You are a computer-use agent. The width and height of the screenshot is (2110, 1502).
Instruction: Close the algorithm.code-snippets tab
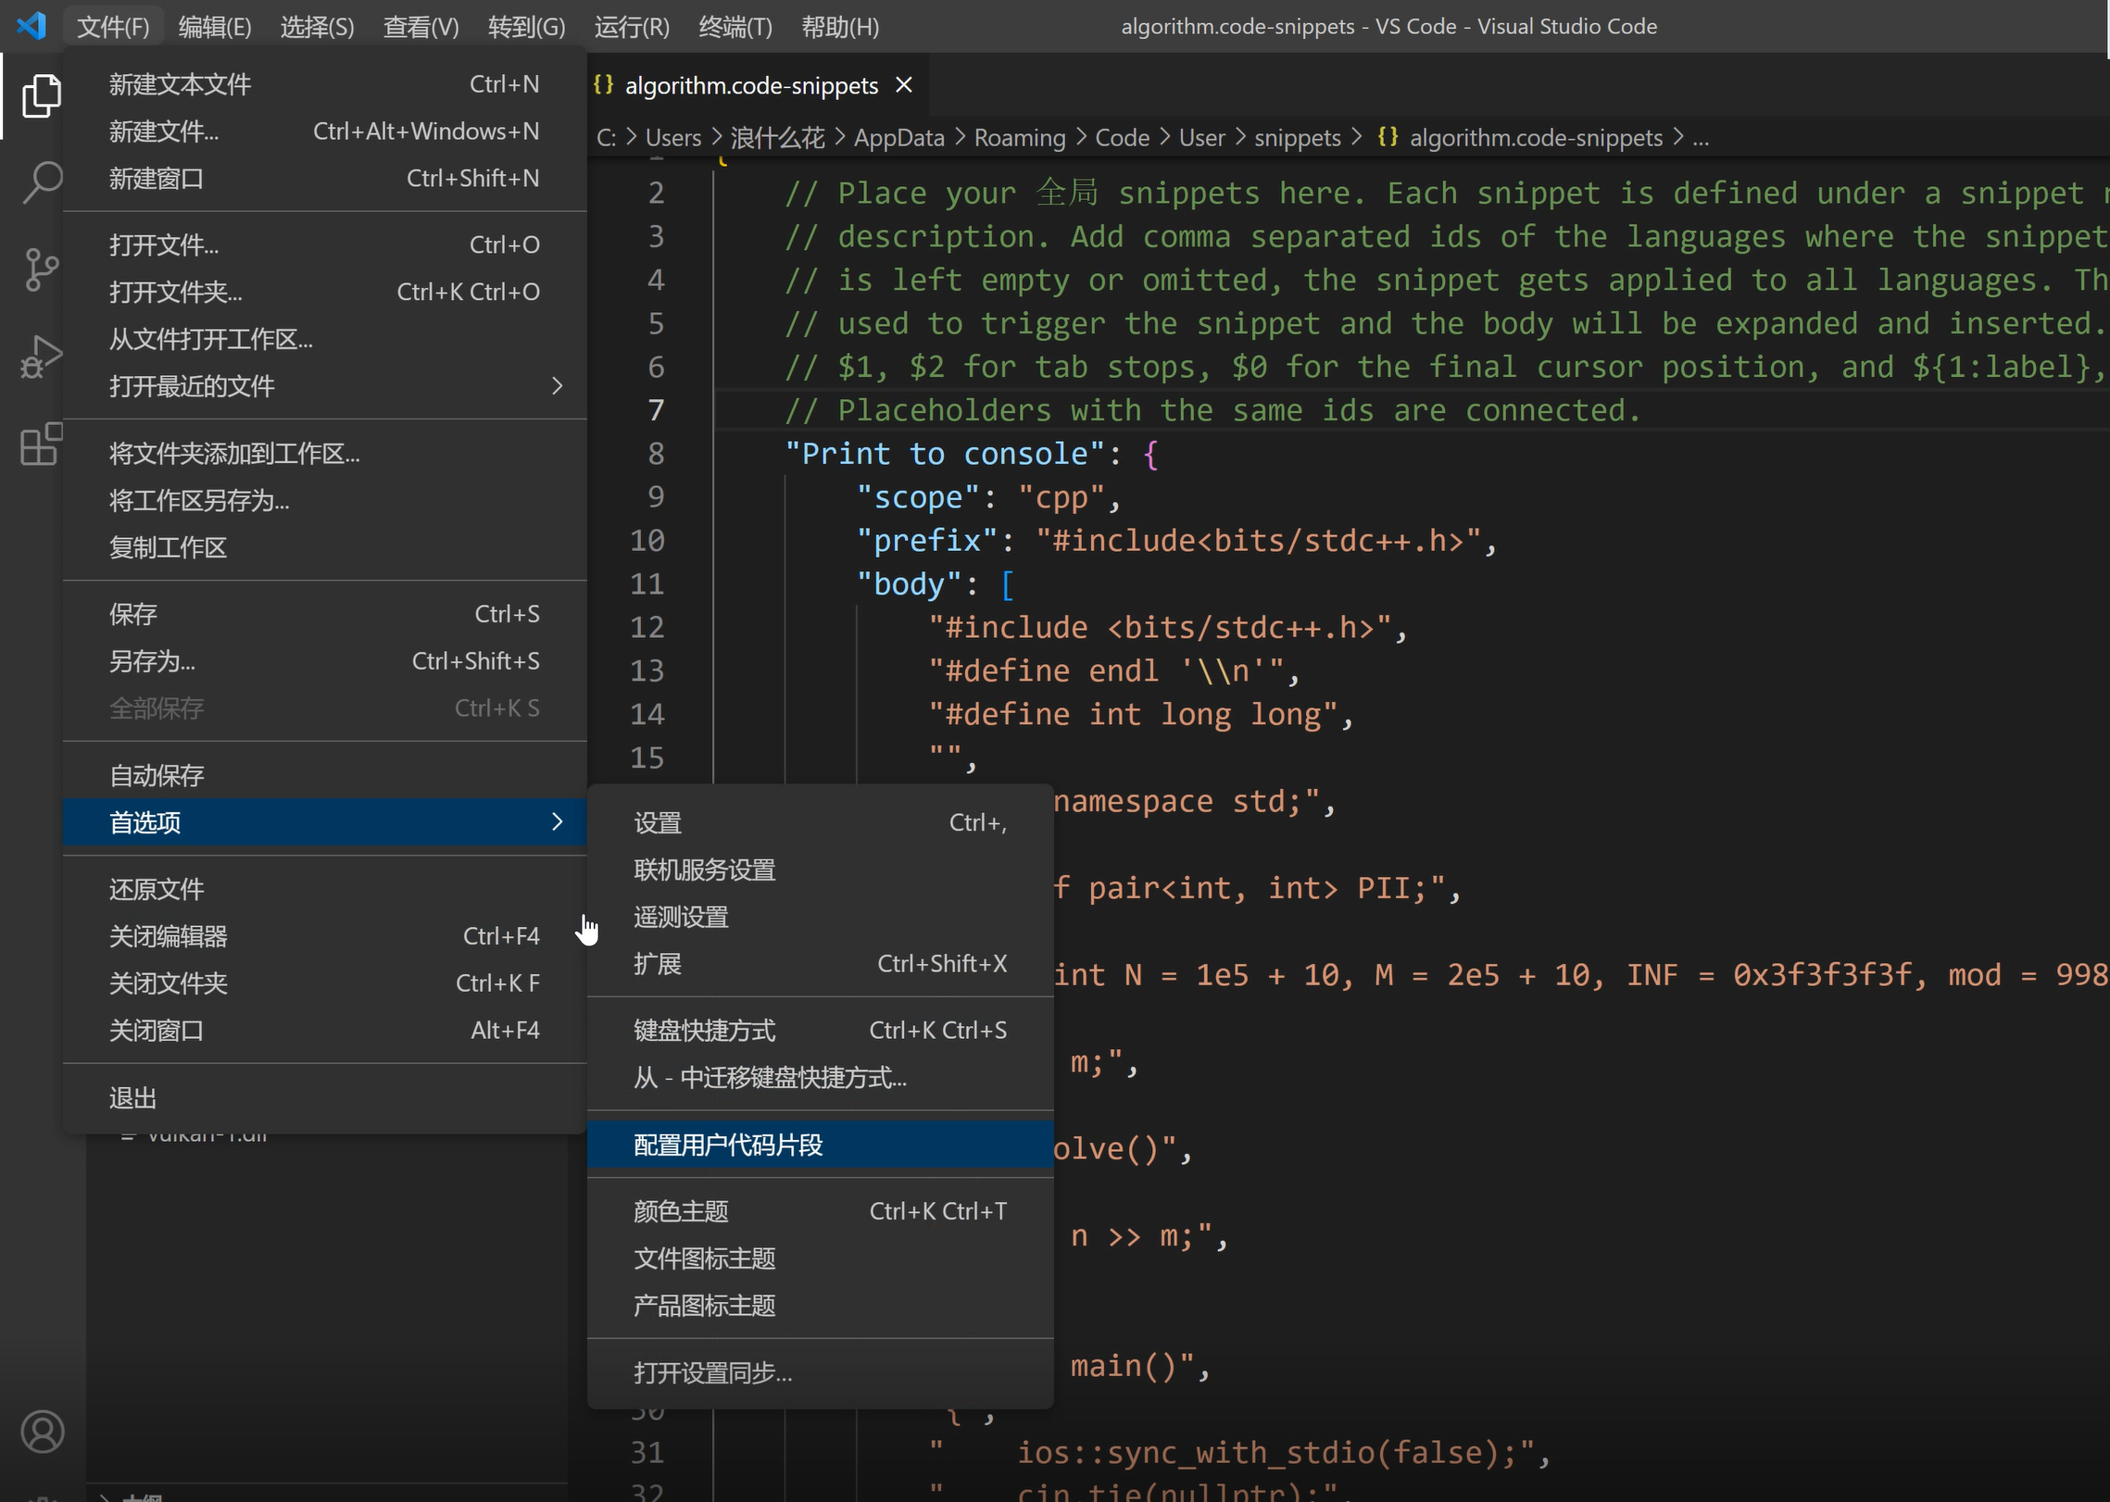[x=904, y=85]
